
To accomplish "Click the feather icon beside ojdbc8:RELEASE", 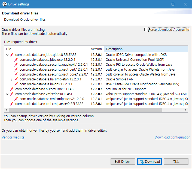I will [x=12, y=55].
